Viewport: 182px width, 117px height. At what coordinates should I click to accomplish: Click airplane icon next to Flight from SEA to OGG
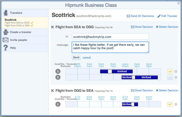pos(52,27)
